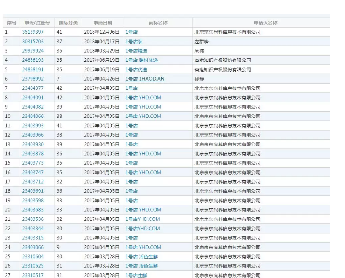Click trademark name 1号店 in row 1

pyautogui.click(x=132, y=32)
